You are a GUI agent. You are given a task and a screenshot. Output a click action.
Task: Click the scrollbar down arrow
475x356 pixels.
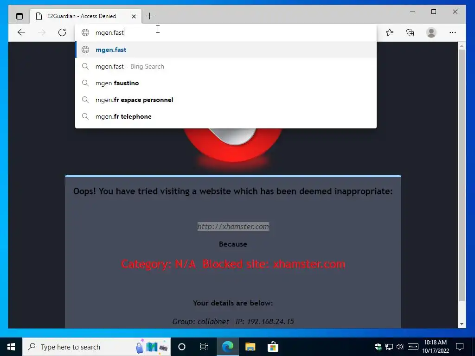[462, 324]
